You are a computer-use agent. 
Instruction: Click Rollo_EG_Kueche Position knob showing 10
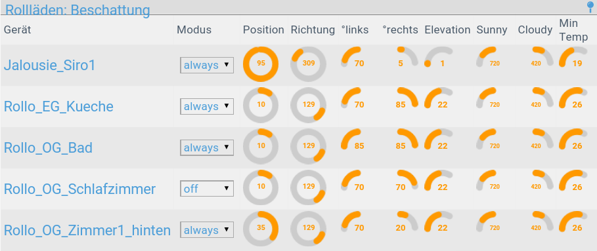pos(261,105)
